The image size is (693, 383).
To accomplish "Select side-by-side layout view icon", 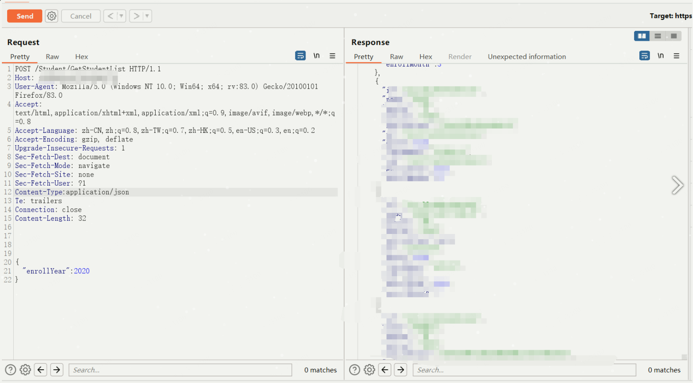I will click(x=642, y=36).
